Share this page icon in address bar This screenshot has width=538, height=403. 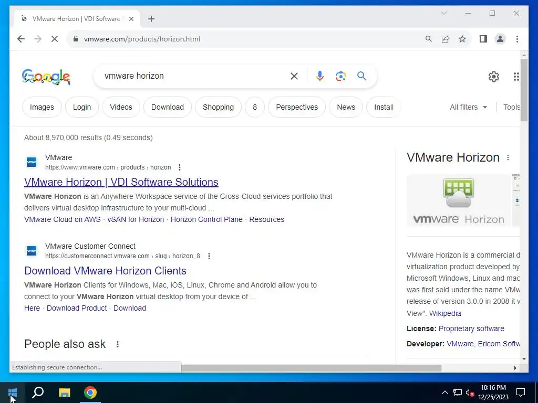[446, 39]
